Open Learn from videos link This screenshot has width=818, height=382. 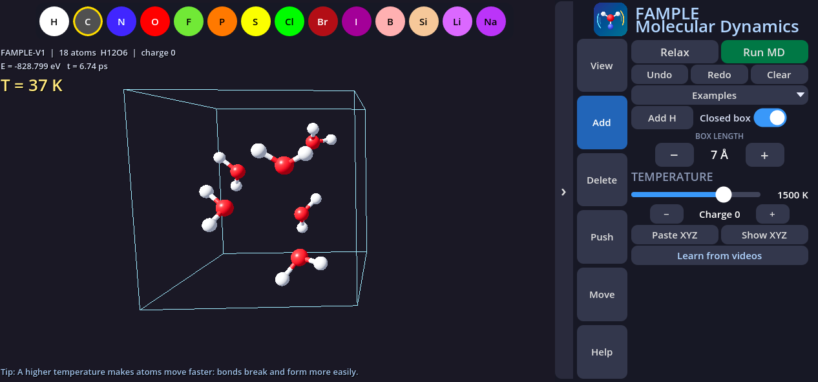coord(720,255)
